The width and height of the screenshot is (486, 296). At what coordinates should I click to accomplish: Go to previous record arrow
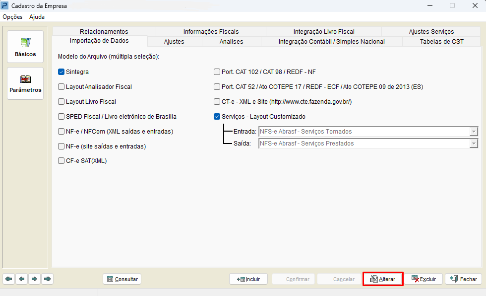(x=22, y=279)
